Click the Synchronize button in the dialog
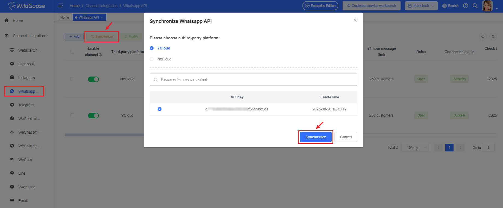 click(316, 137)
